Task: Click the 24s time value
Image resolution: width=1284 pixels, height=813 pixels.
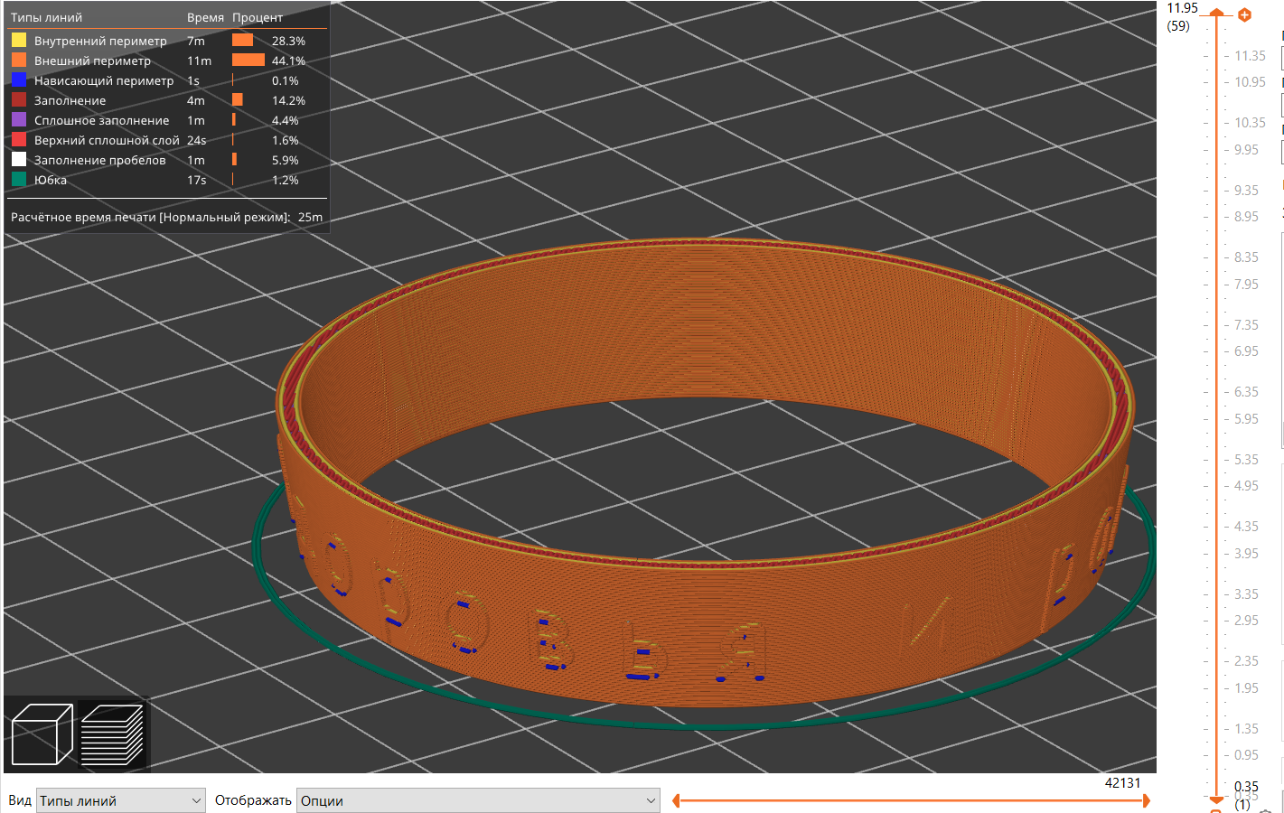Action: 196,140
